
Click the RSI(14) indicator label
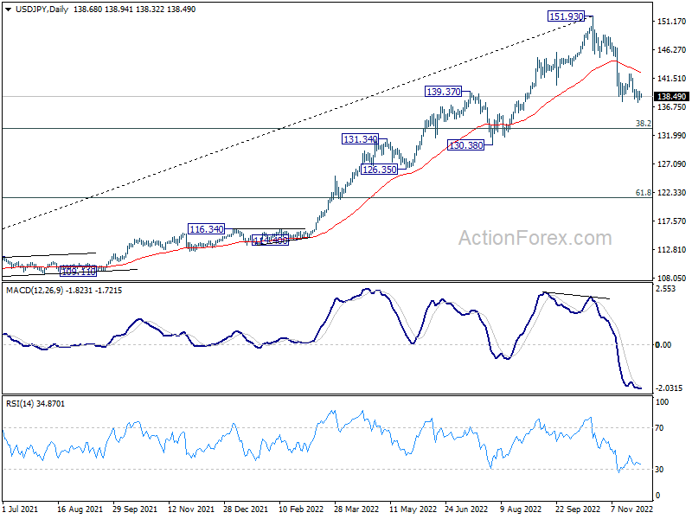19,404
